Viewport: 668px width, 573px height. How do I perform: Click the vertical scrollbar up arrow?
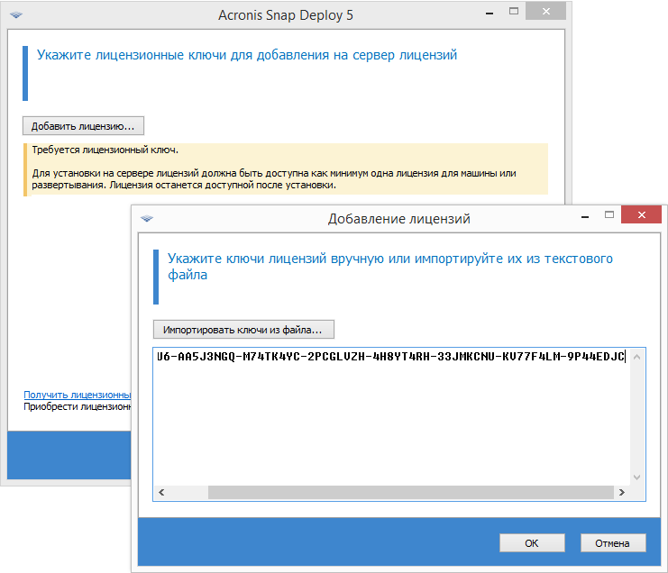pyautogui.click(x=637, y=357)
